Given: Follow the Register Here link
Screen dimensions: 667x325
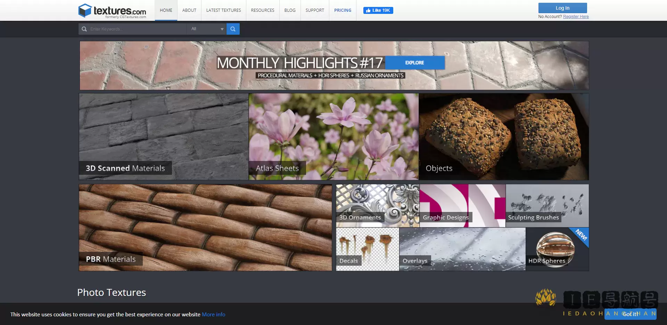Looking at the screenshot, I should 576,17.
